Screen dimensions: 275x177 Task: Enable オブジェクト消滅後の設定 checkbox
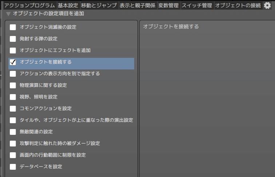tap(13, 27)
